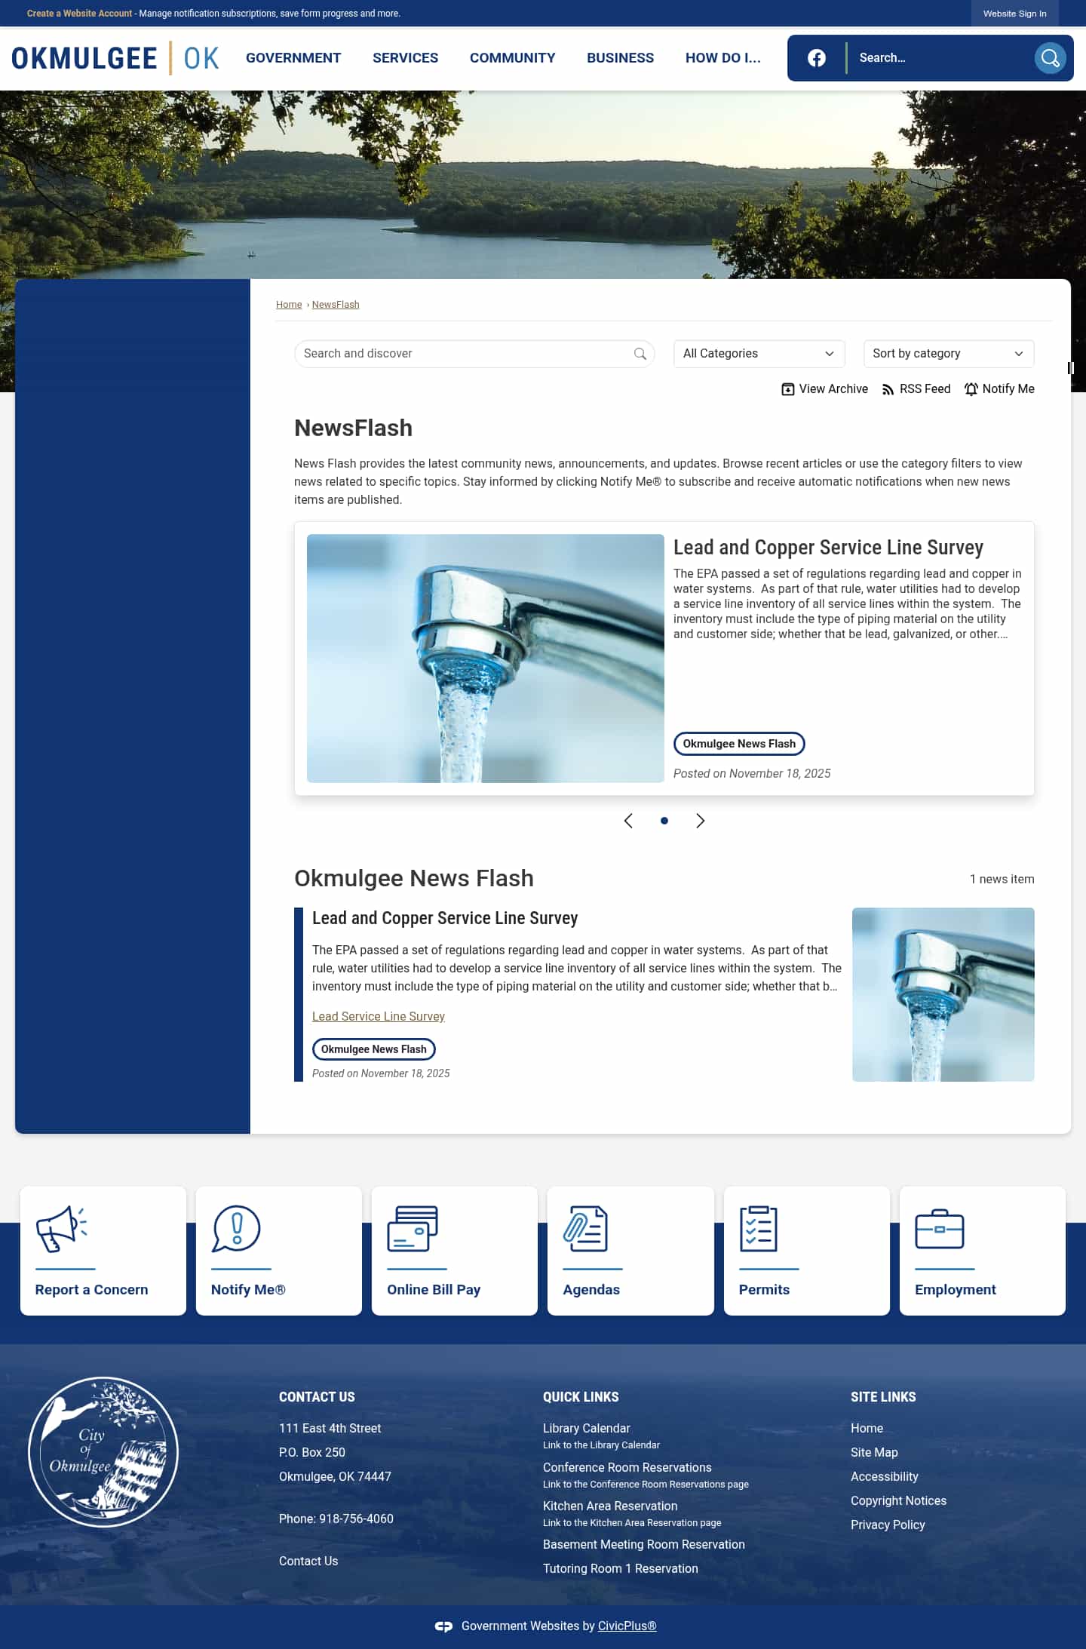Open the Accessibility link
The height and width of the screenshot is (1649, 1086).
(x=884, y=1477)
